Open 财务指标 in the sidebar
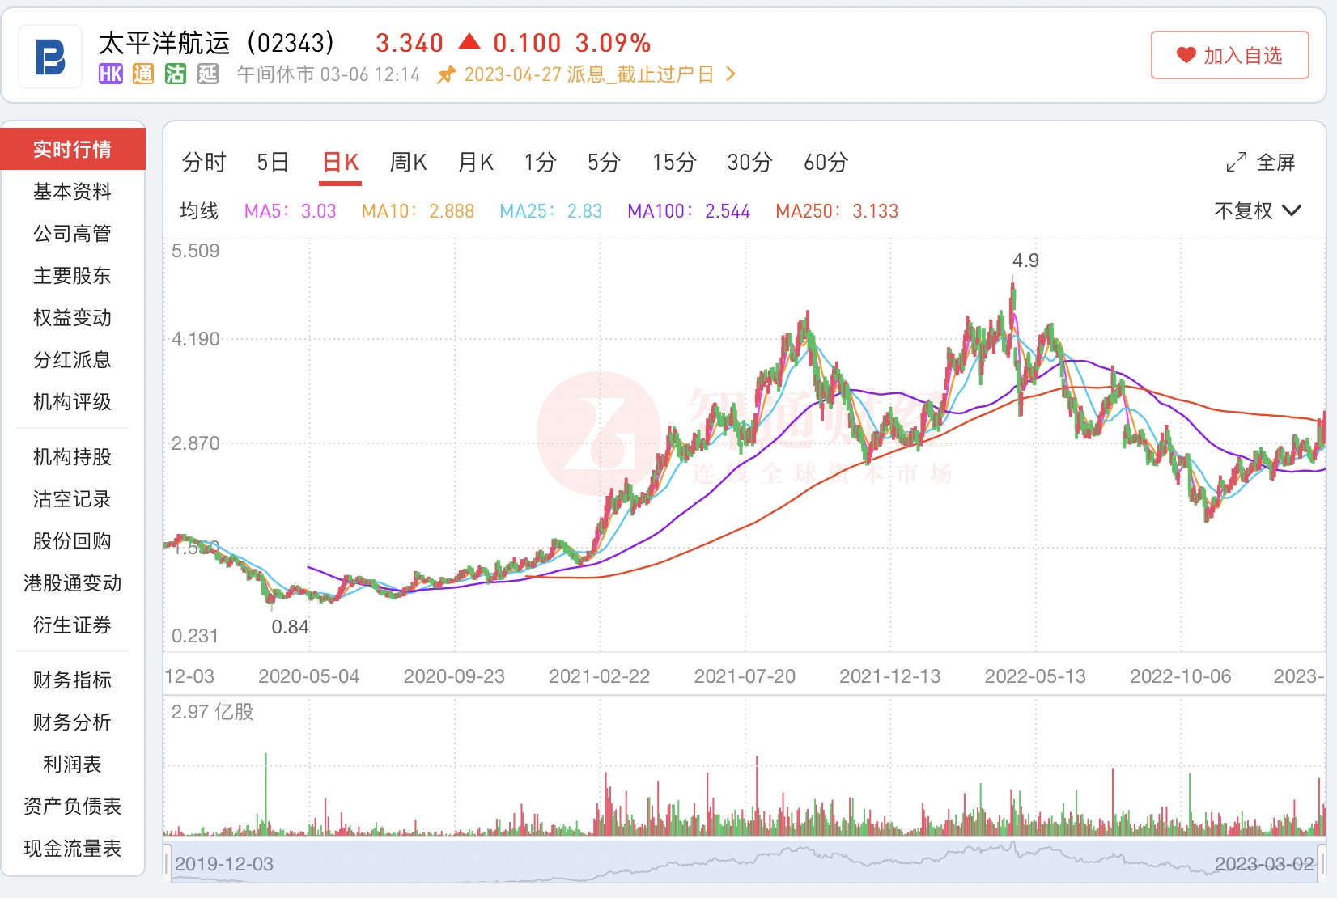The height and width of the screenshot is (898, 1337). (x=72, y=680)
